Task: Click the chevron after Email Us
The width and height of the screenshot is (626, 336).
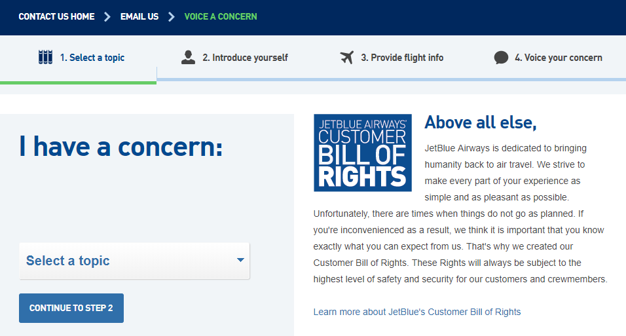Action: point(172,17)
